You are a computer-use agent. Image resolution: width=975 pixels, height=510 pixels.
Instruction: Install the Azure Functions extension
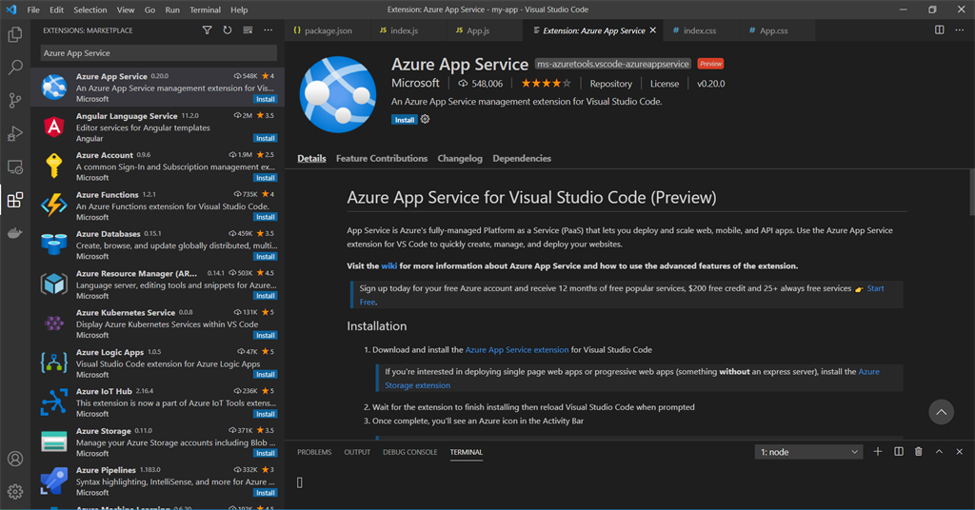coord(266,217)
